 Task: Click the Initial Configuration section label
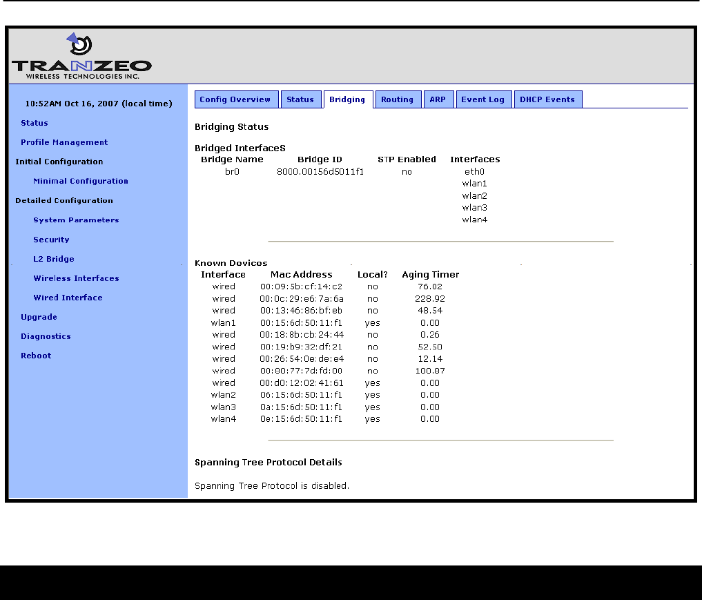59,162
